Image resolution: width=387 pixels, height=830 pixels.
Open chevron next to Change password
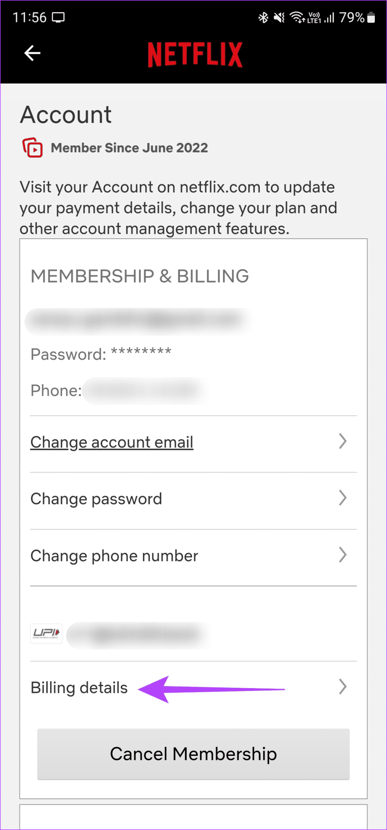(x=343, y=498)
